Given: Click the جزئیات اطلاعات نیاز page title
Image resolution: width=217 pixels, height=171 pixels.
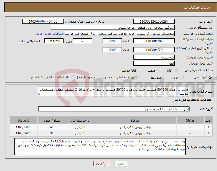Looking at the screenshot, I should [197, 7].
